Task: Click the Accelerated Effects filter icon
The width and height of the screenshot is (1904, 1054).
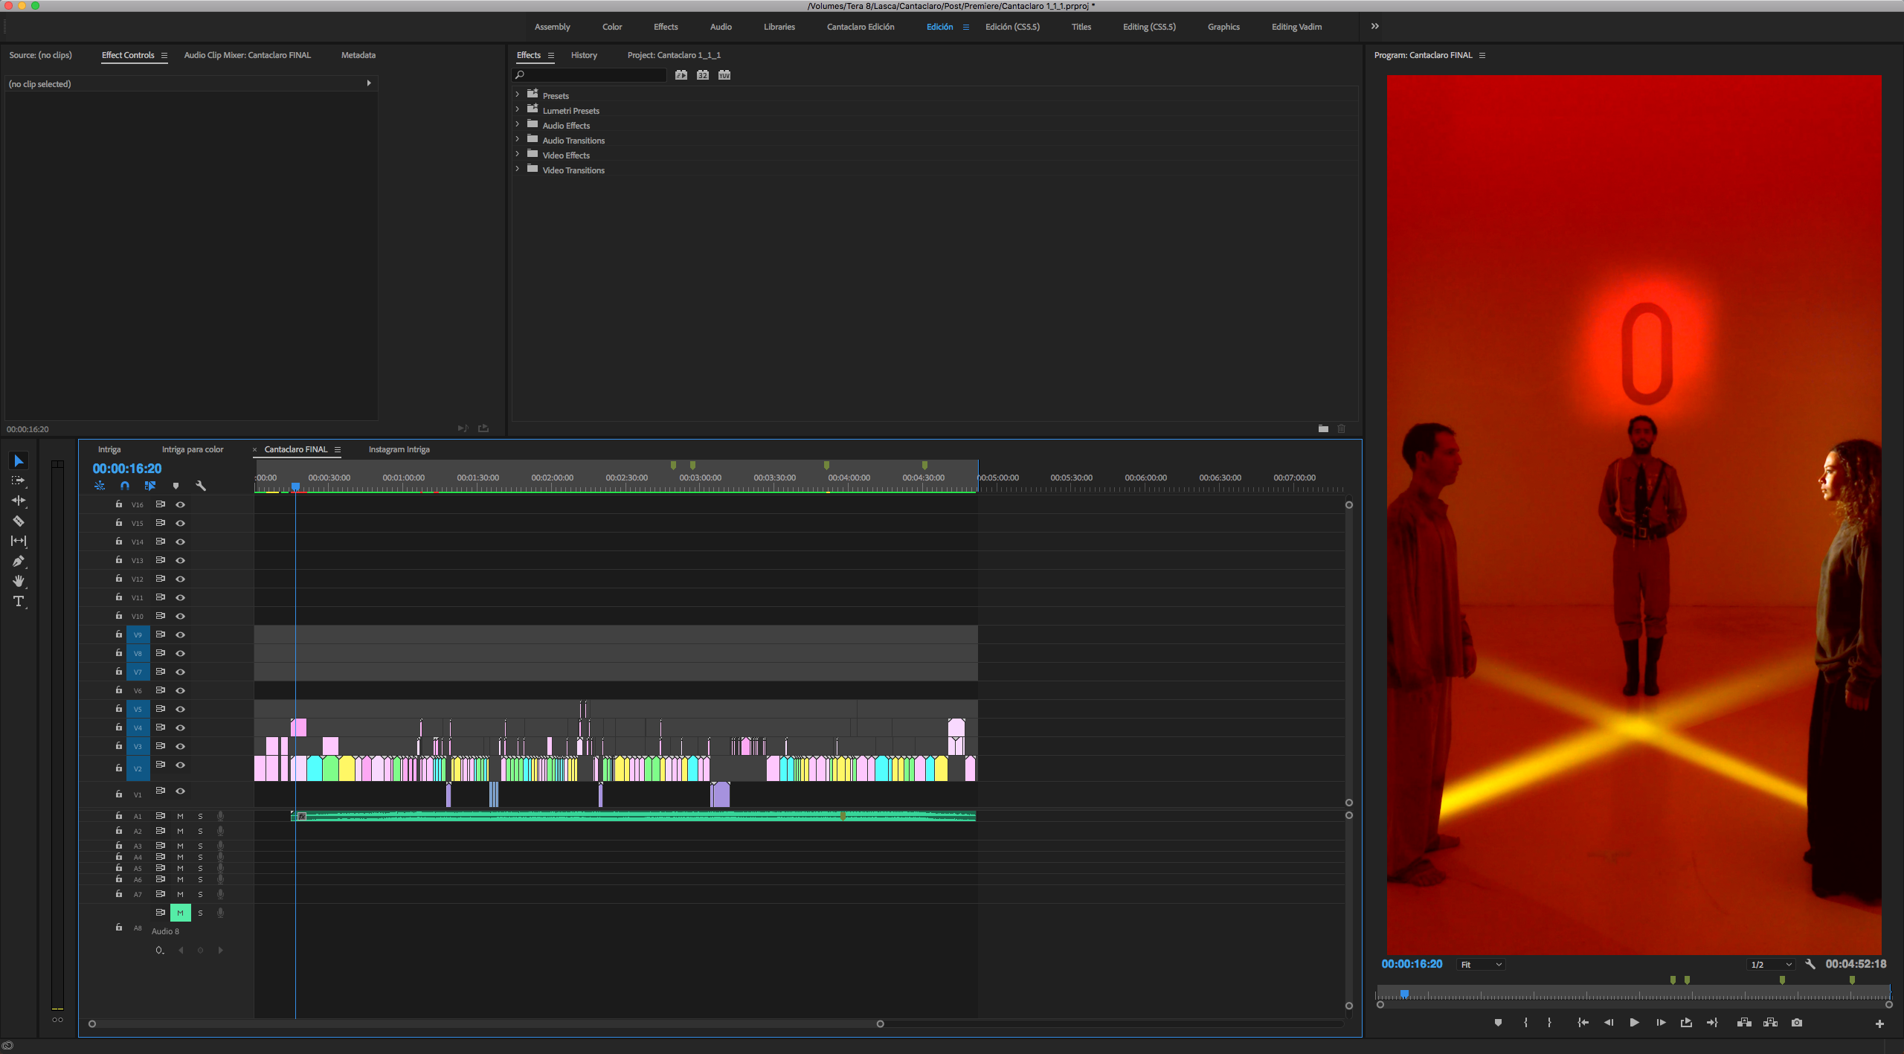Action: 681,75
